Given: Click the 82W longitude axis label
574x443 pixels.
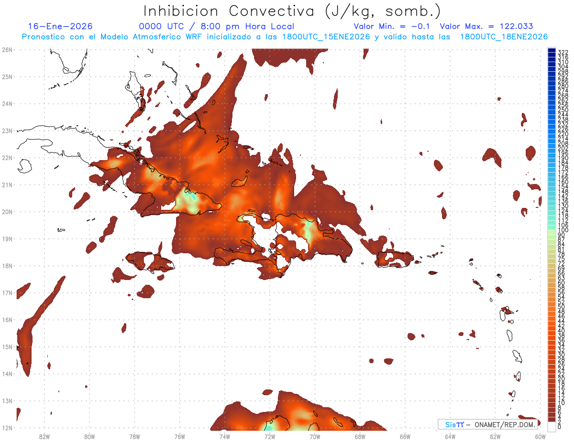Looking at the screenshot, I should pos(44,436).
